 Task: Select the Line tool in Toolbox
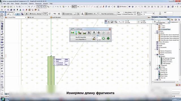pyautogui.click(x=2, y=79)
